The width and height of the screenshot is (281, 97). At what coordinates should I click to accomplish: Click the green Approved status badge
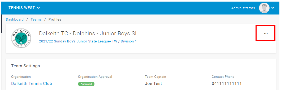pyautogui.click(x=86, y=84)
